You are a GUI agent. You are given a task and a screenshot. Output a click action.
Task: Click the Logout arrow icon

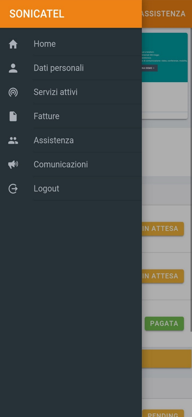pyautogui.click(x=13, y=189)
